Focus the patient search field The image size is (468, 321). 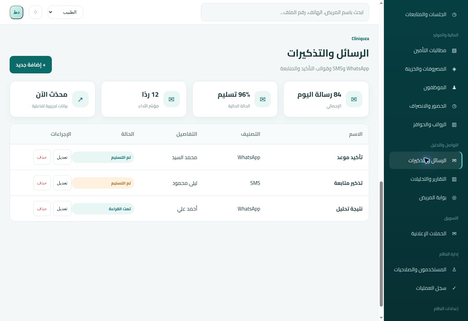285,12
